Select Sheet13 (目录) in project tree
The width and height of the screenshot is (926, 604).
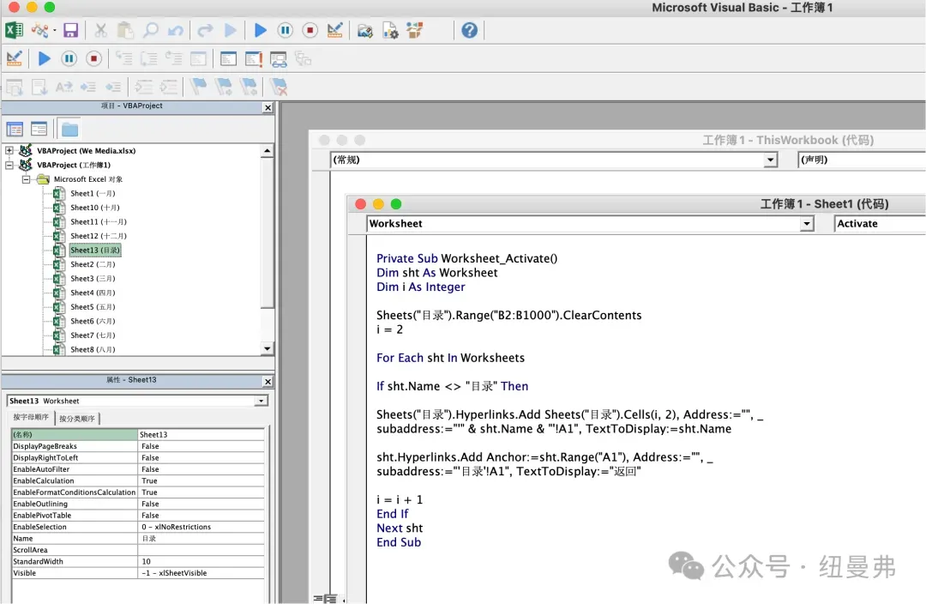point(95,250)
